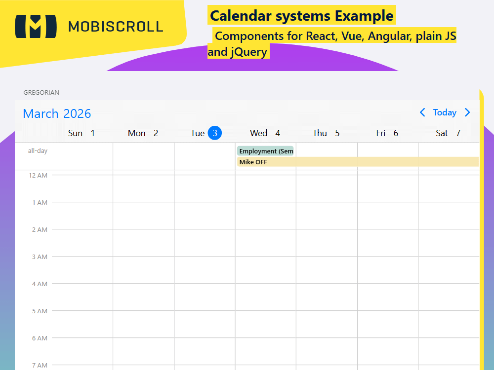Open the Employment (Sem event on Wednesday

265,151
